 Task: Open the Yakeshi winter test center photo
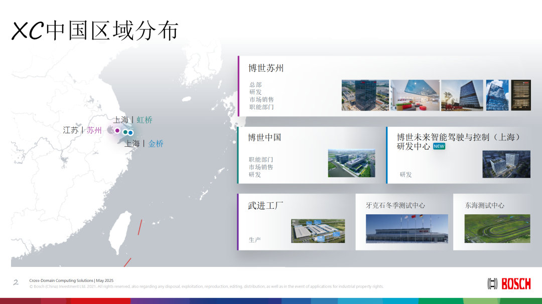407,229
